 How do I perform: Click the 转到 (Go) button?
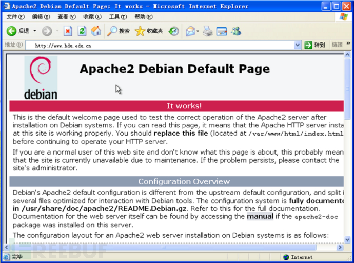tap(314, 45)
